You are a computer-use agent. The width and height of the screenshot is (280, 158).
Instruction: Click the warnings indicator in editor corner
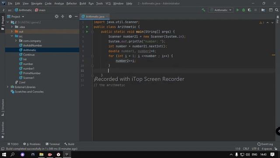(262, 23)
